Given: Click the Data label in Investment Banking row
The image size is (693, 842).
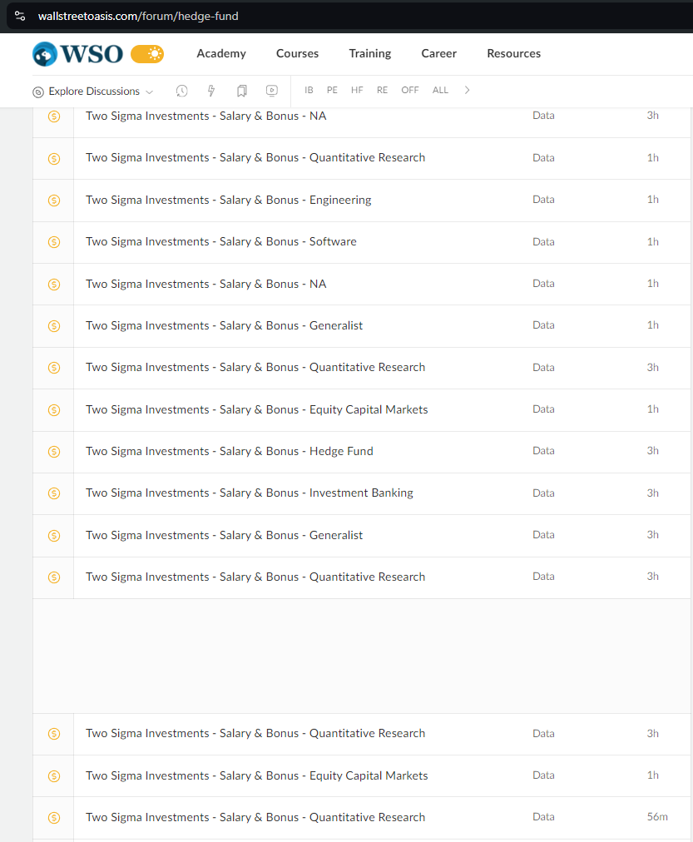Looking at the screenshot, I should click(543, 493).
